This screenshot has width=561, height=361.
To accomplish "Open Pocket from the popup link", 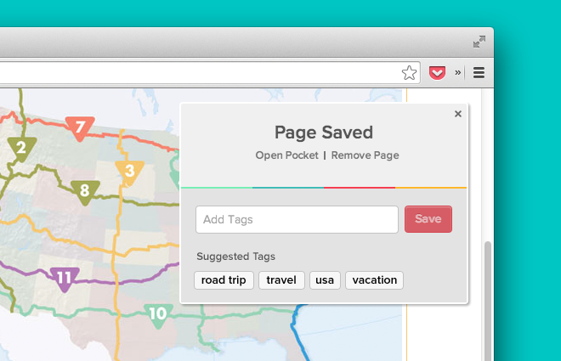I will pyautogui.click(x=287, y=155).
